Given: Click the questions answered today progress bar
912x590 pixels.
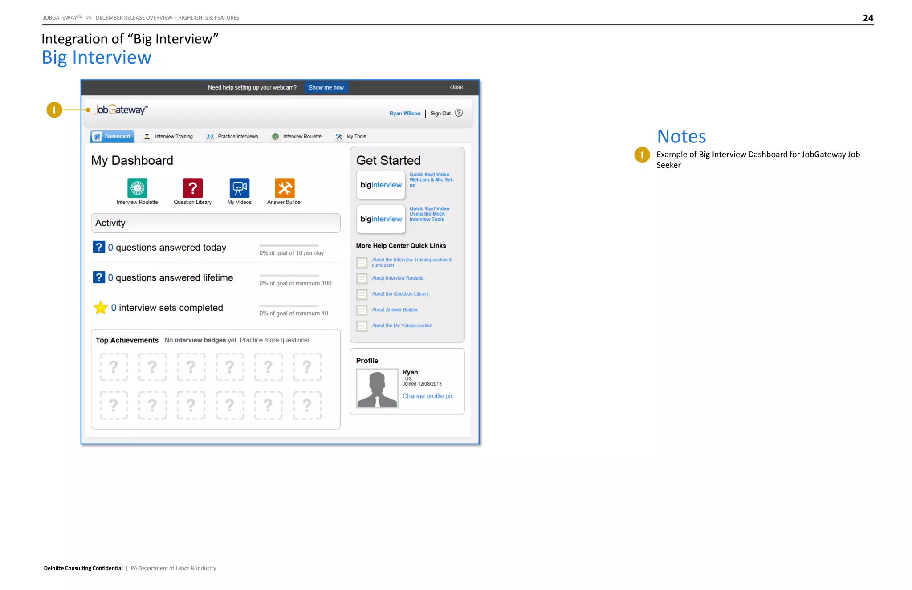Looking at the screenshot, I should tap(289, 245).
